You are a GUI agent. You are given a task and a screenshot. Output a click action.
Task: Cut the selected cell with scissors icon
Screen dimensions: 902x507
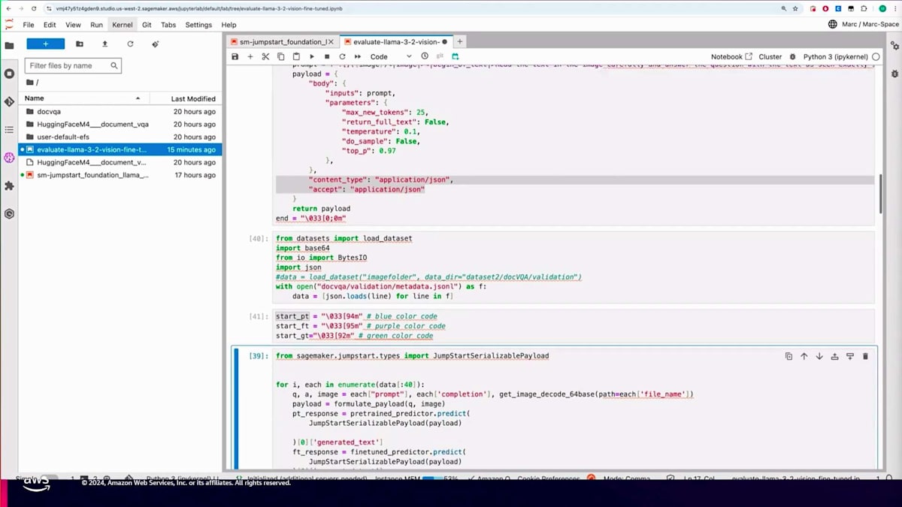tap(265, 56)
